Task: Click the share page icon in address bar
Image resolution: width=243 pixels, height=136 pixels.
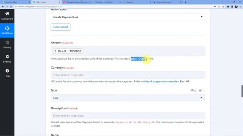Action: coord(219,7)
